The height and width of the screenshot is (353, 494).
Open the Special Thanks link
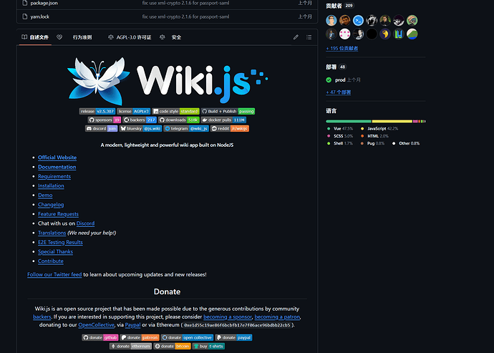(x=55, y=251)
